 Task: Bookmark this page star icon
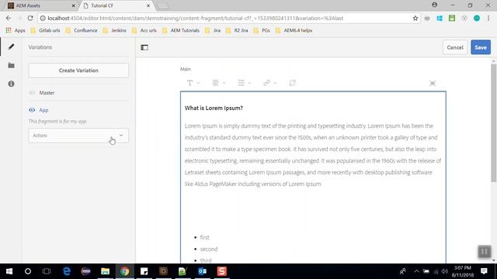[x=415, y=19]
